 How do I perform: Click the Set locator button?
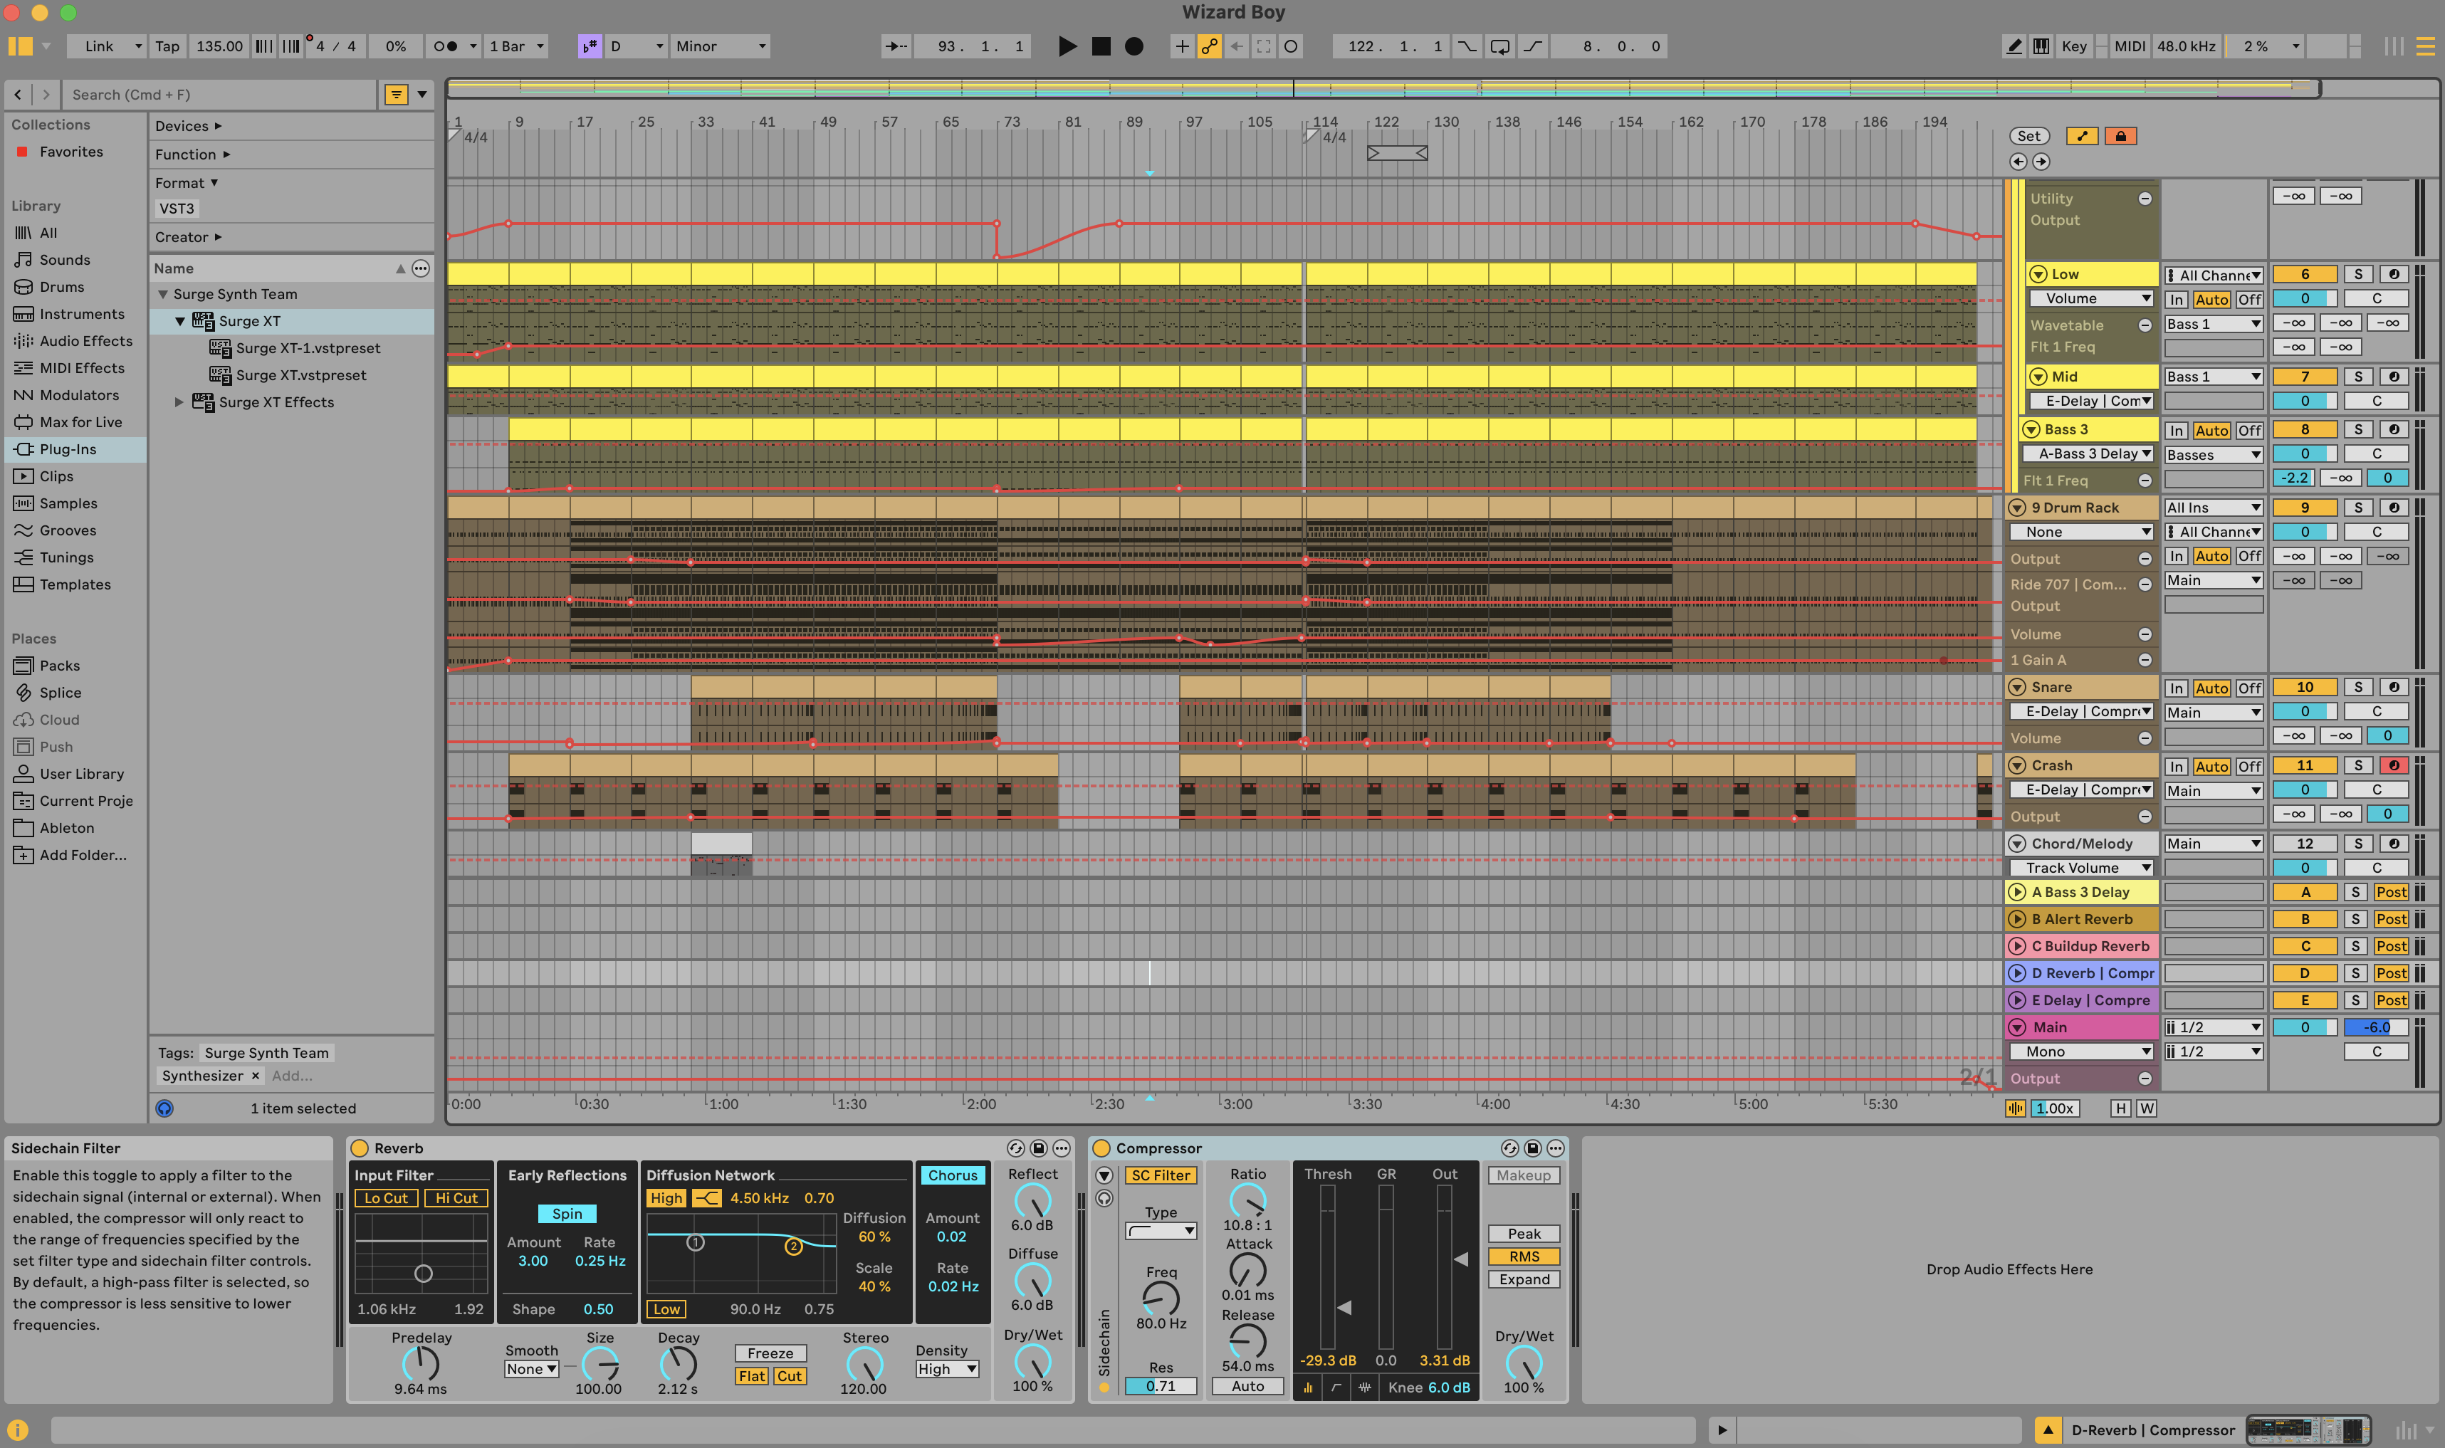[2028, 136]
